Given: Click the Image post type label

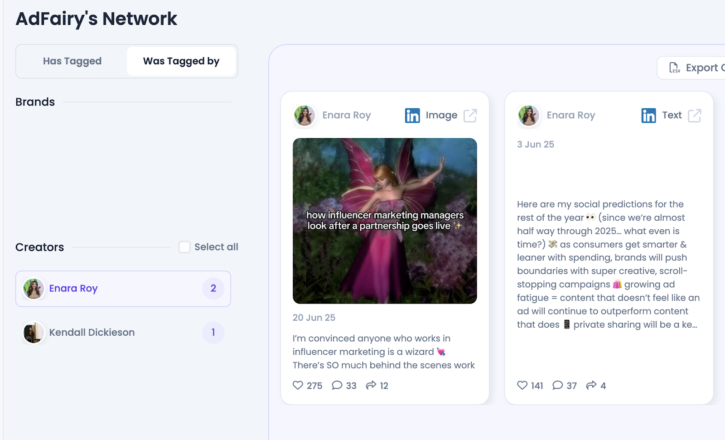Looking at the screenshot, I should 442,116.
